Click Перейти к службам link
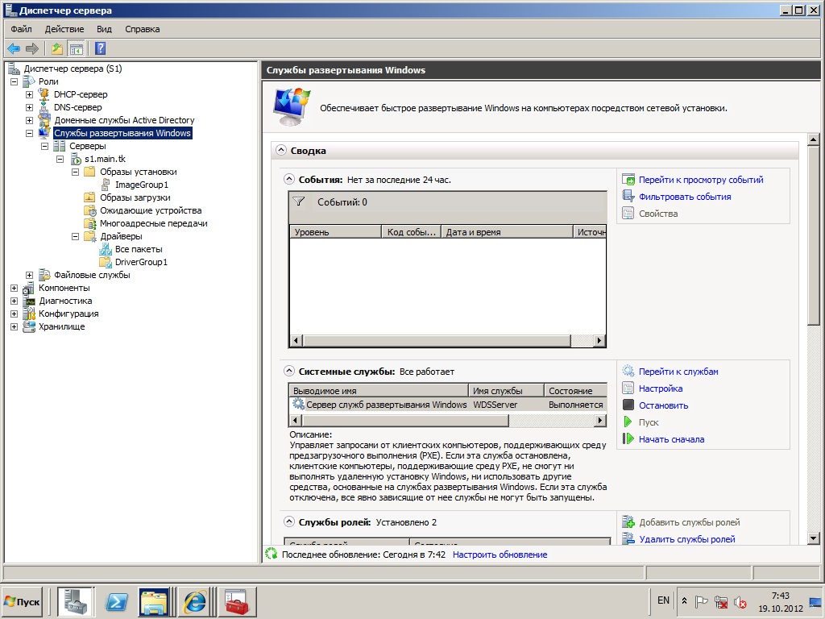This screenshot has width=825, height=619. (678, 372)
